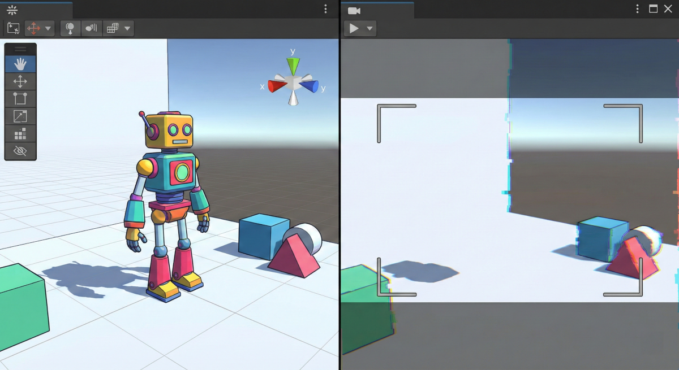Click the grid blocks tool in overlay
The width and height of the screenshot is (679, 370).
(x=20, y=134)
